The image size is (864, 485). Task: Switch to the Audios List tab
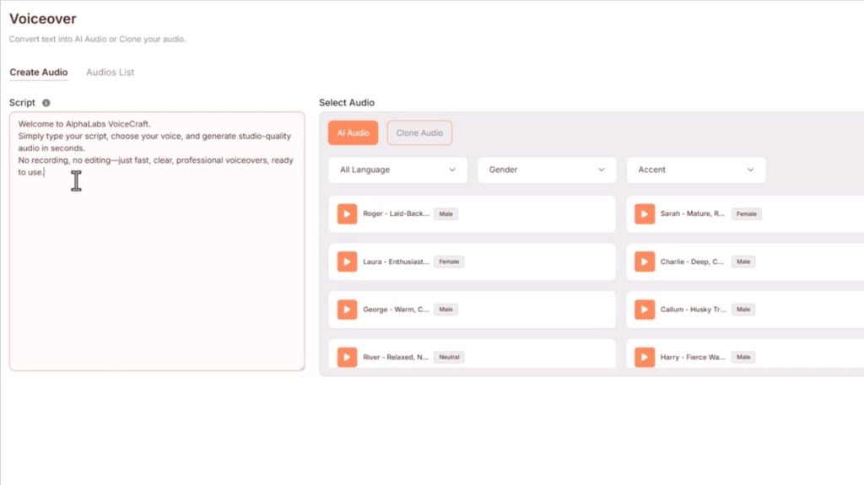point(110,73)
